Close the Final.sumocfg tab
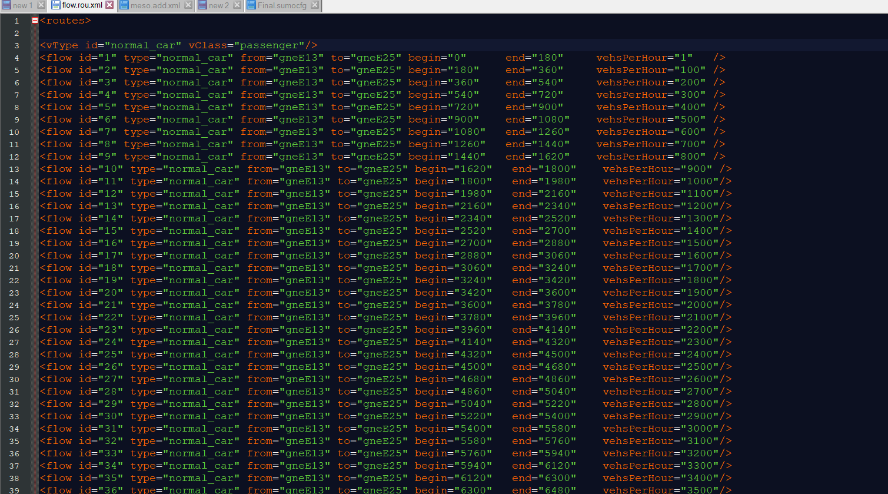 (315, 5)
